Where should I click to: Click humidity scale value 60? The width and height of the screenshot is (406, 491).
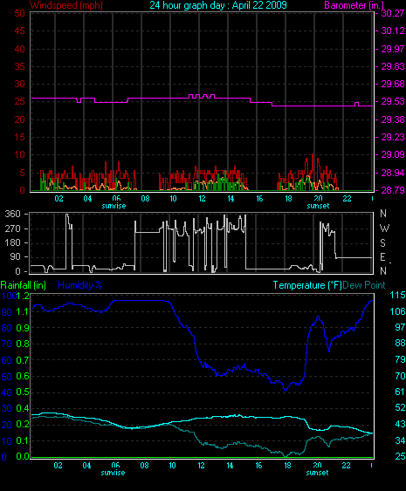pos(7,360)
